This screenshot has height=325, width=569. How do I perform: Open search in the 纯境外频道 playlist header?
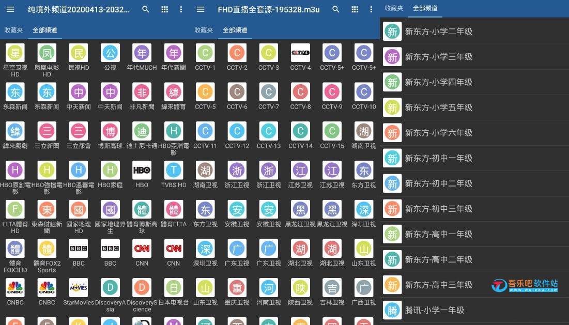point(146,9)
